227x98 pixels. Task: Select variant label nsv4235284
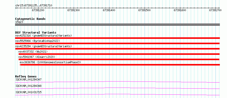coord(44,46)
